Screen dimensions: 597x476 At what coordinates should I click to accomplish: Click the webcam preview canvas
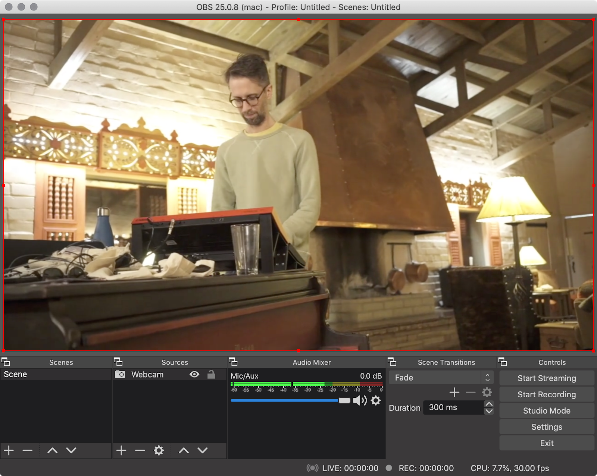[298, 185]
